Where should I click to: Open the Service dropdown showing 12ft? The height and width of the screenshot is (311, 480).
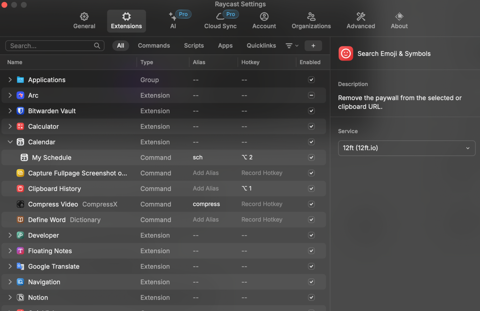pos(406,148)
